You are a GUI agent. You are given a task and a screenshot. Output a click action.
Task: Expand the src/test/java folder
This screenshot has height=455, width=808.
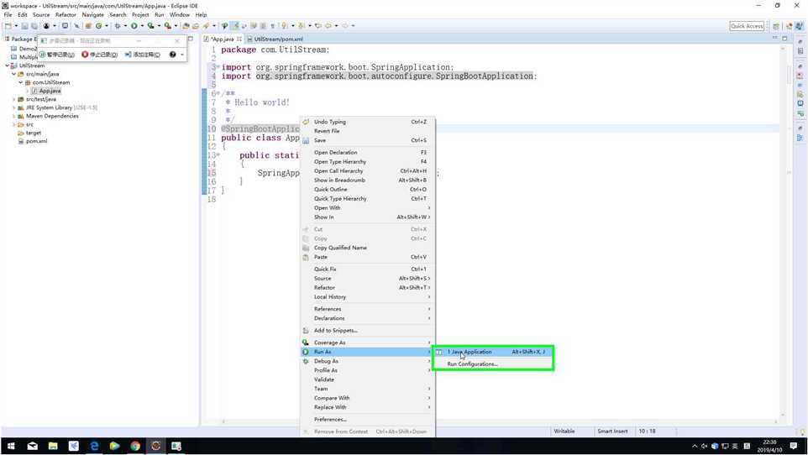click(x=14, y=99)
